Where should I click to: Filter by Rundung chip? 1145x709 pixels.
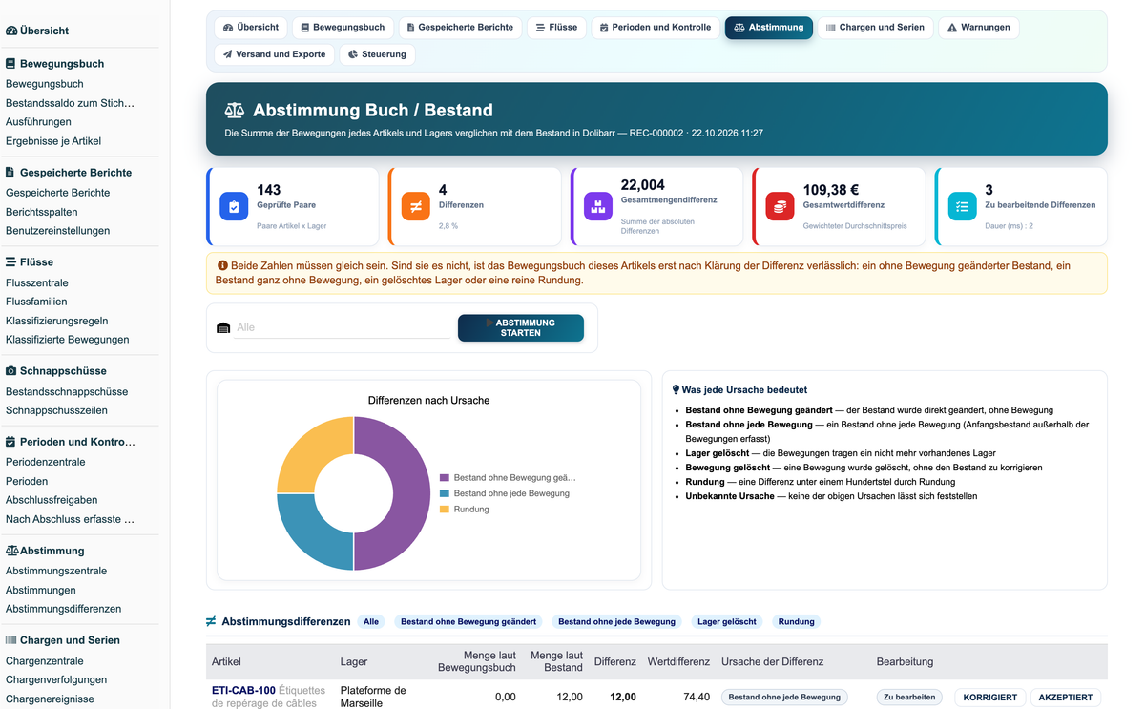pyautogui.click(x=796, y=621)
